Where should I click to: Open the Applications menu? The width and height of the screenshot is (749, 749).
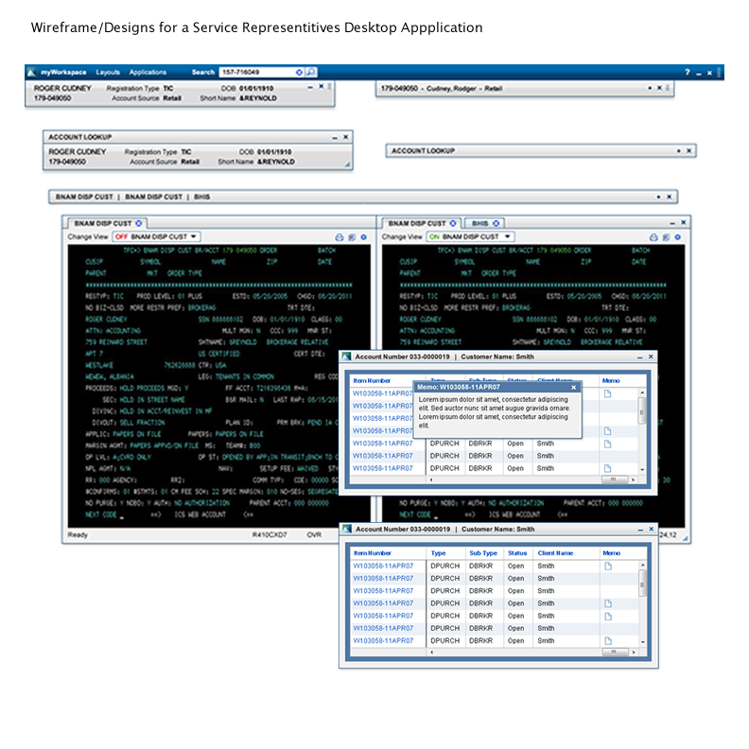(x=148, y=72)
